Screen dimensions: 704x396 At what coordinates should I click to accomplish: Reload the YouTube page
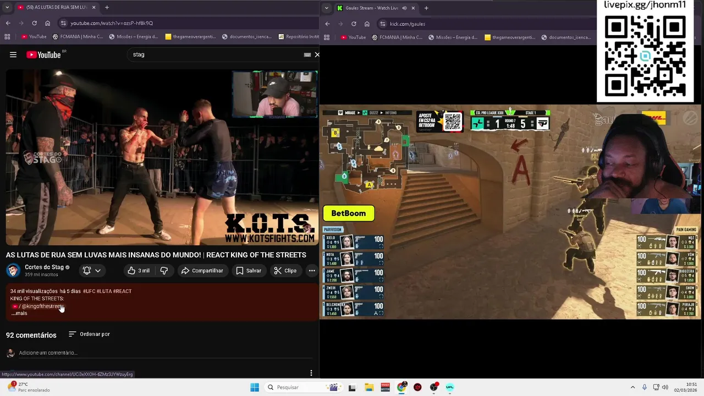(34, 23)
